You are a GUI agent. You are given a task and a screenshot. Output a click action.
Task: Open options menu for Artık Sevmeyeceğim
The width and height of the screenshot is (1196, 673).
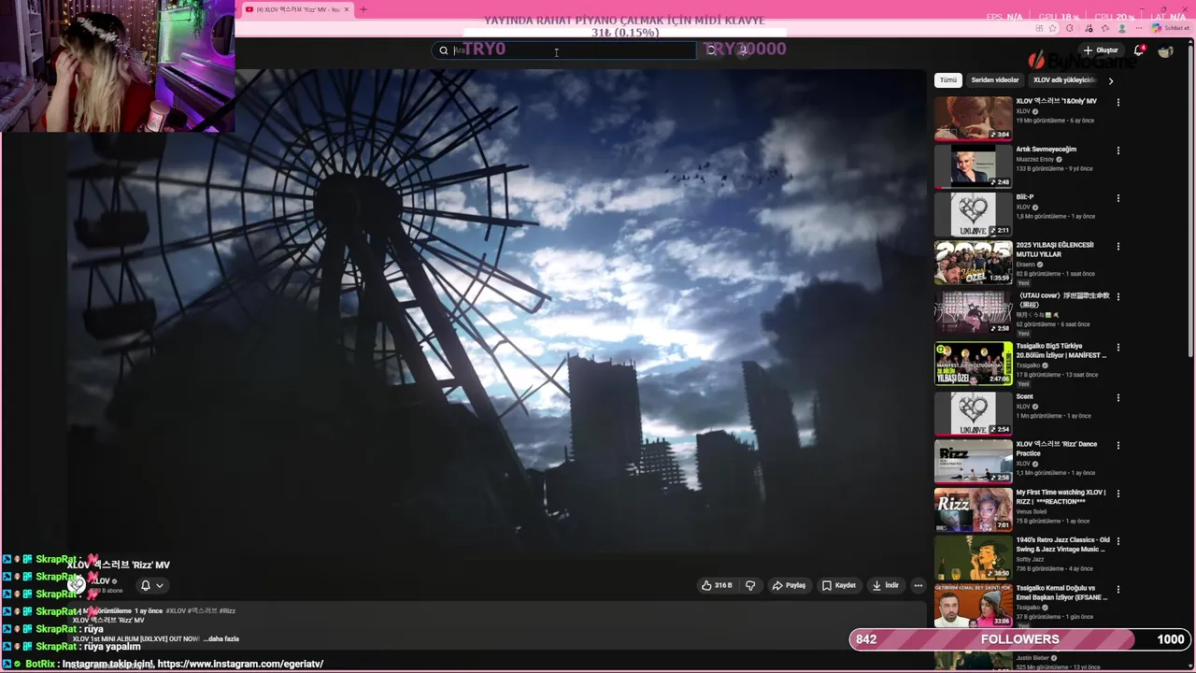pos(1118,150)
